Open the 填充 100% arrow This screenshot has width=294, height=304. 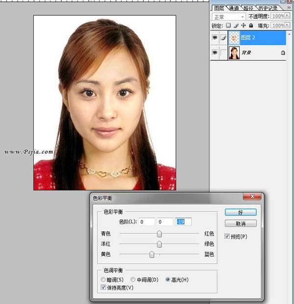point(287,25)
